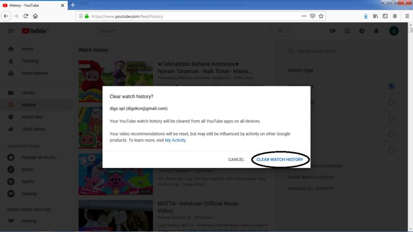The image size is (413, 232).
Task: Reload the current page
Action: point(26,16)
